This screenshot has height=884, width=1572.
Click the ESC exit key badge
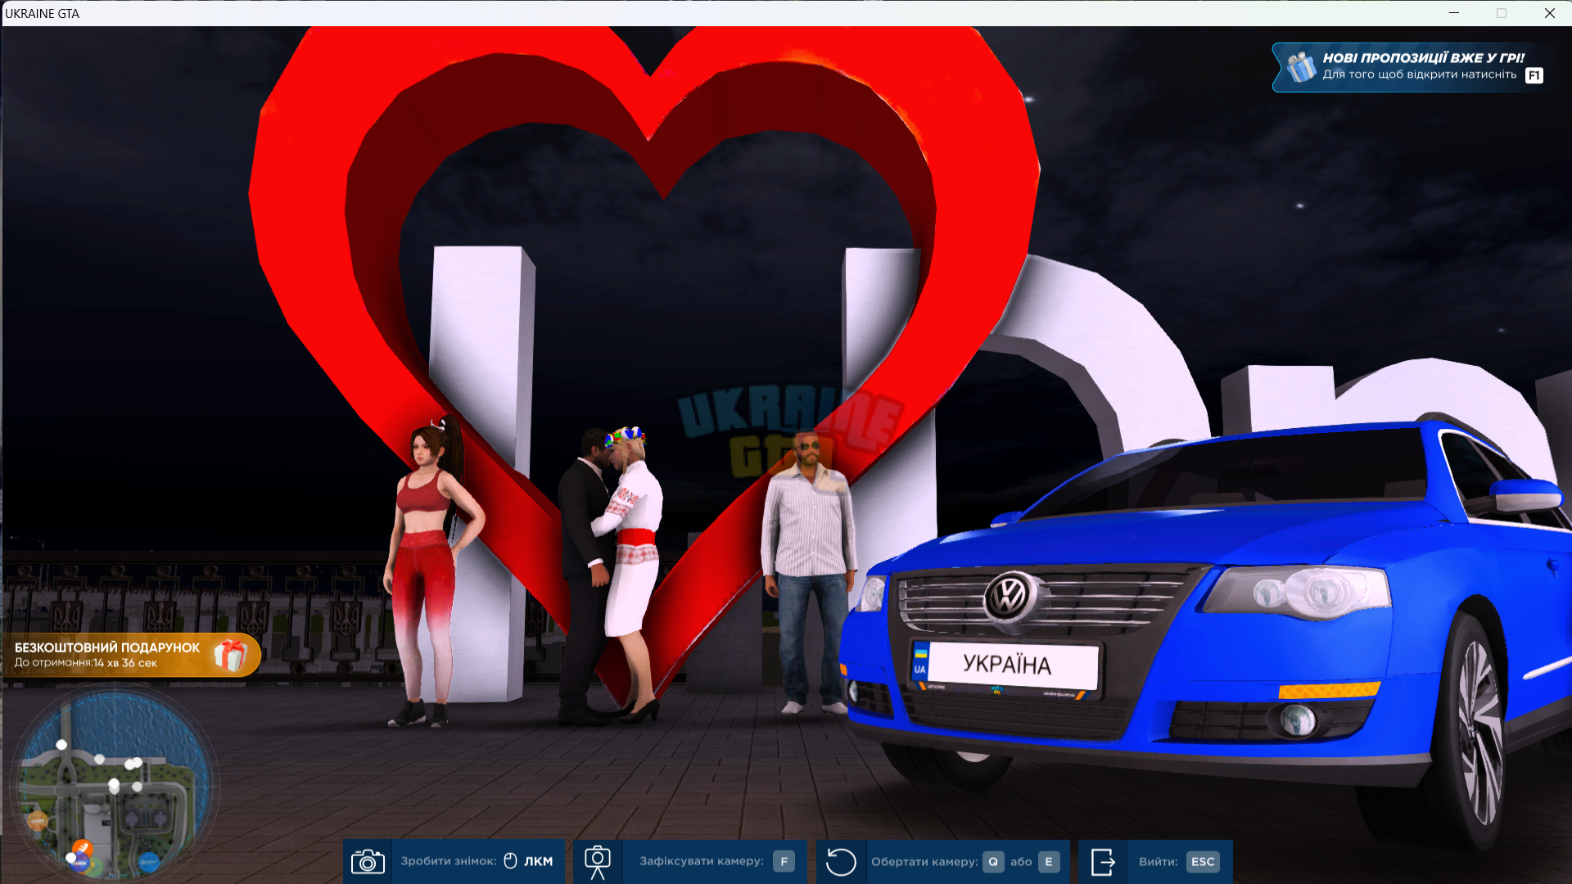click(1203, 862)
